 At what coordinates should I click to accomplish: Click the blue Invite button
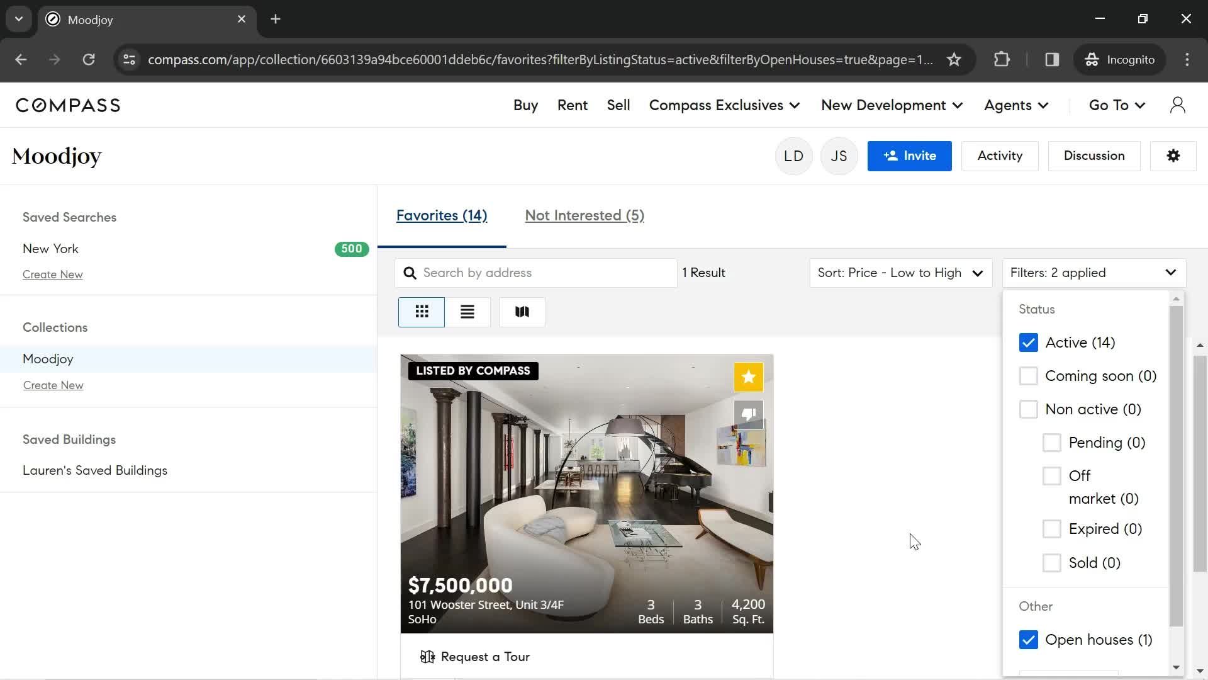click(909, 156)
